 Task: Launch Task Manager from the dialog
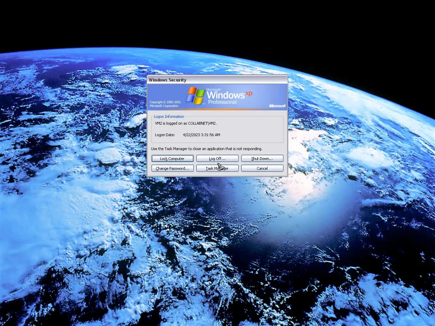217,168
